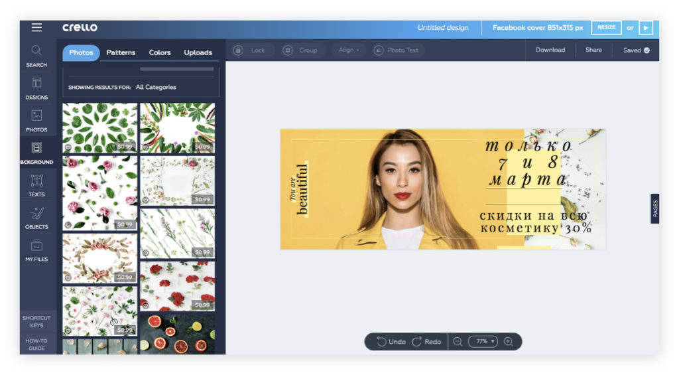This screenshot has height=375, width=679.
Task: Click the Download button
Action: pyautogui.click(x=550, y=50)
